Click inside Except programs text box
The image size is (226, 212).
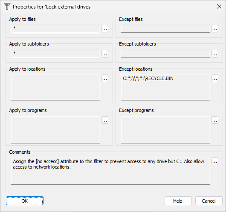pyautogui.click(x=165, y=129)
